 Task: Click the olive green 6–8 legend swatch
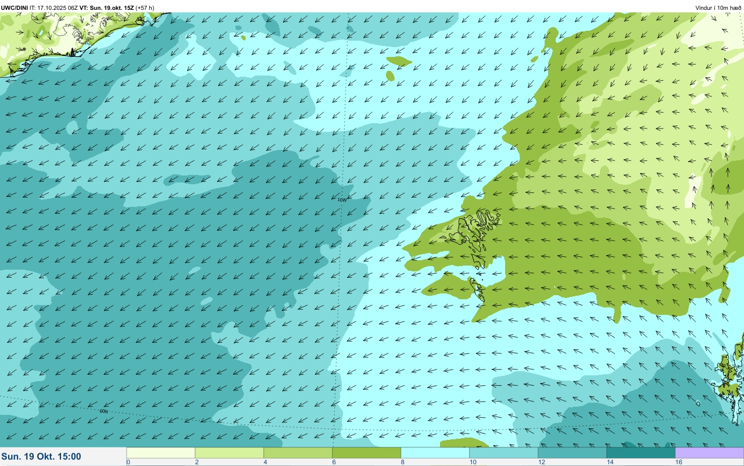coord(366,453)
